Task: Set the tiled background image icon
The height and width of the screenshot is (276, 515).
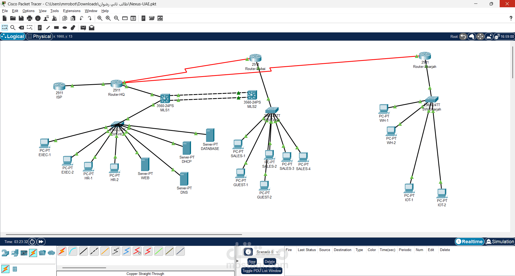Action: 489,36
